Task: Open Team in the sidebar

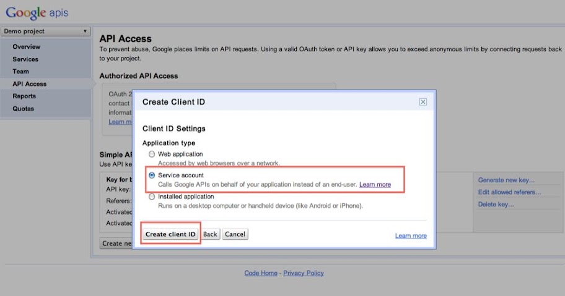Action: pyautogui.click(x=20, y=72)
